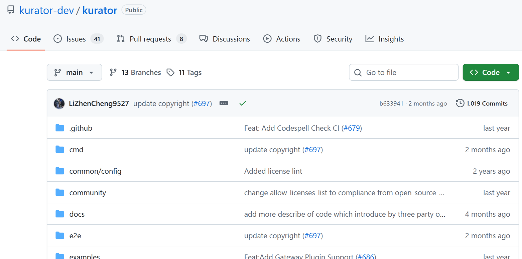The image size is (522, 259).
Task: Open the e2e folder
Action: (75, 236)
